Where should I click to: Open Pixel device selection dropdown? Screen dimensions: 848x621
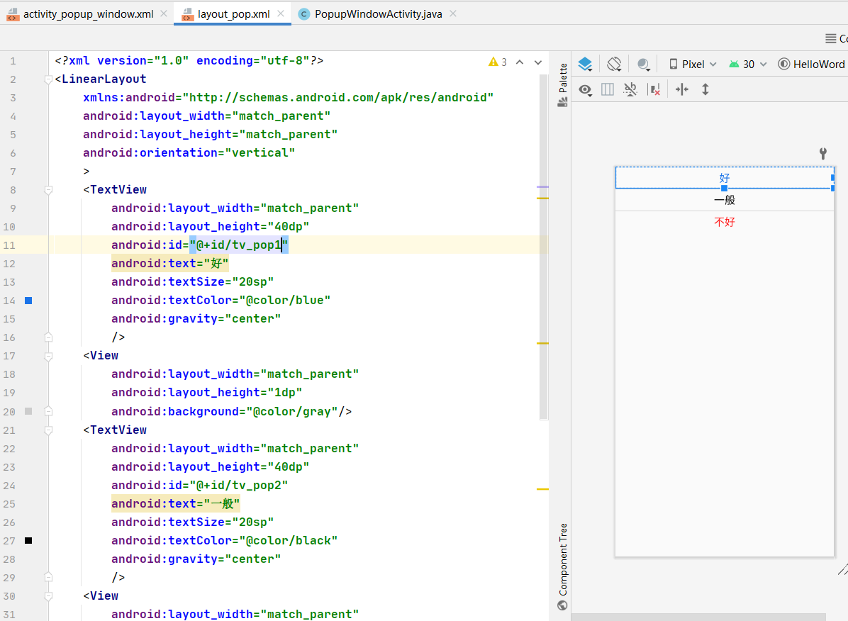(x=693, y=65)
